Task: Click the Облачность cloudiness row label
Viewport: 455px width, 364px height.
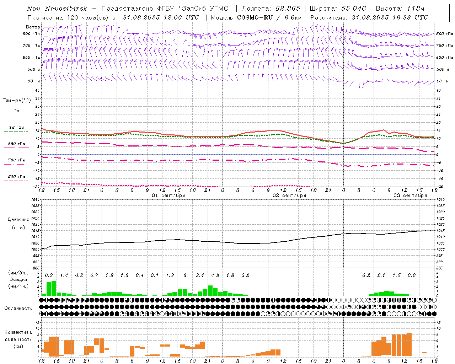Action: pyautogui.click(x=18, y=308)
